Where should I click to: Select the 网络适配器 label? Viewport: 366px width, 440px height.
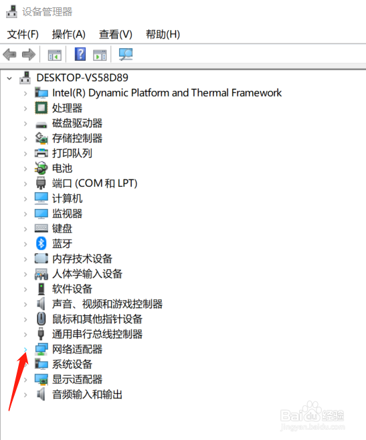pos(77,349)
